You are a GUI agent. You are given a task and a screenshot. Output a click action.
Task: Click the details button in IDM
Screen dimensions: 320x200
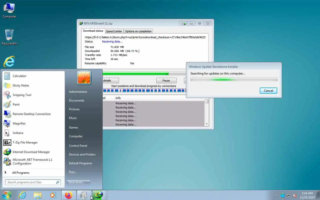point(110,80)
